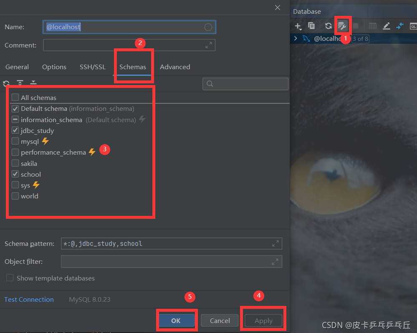Click the QL console icon

pos(413,26)
